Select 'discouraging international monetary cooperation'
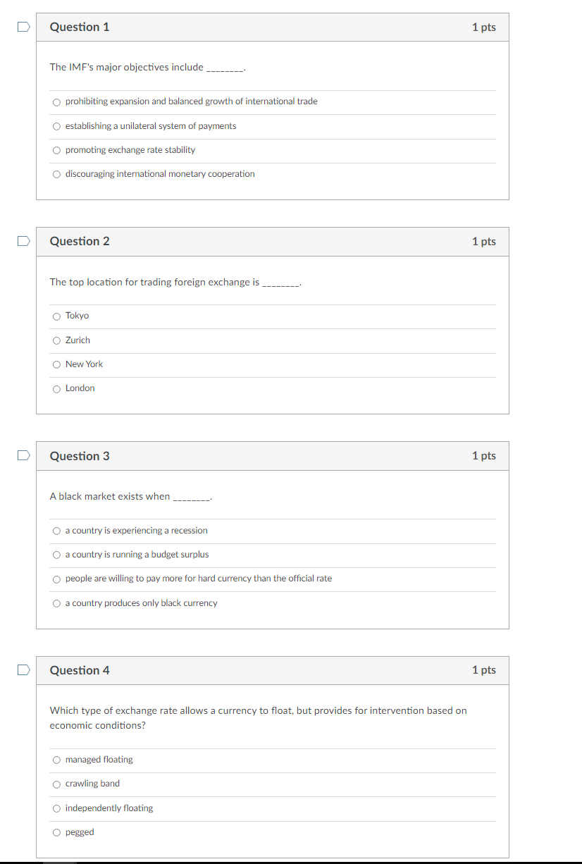The width and height of the screenshot is (582, 864). (56, 174)
